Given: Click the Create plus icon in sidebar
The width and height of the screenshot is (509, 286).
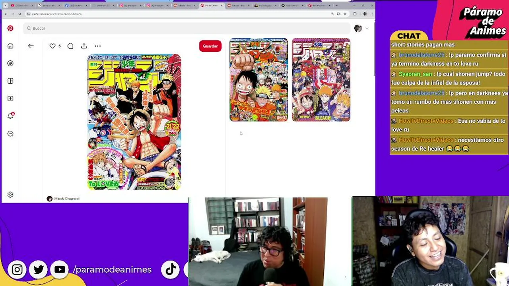Looking at the screenshot, I should coord(10,99).
